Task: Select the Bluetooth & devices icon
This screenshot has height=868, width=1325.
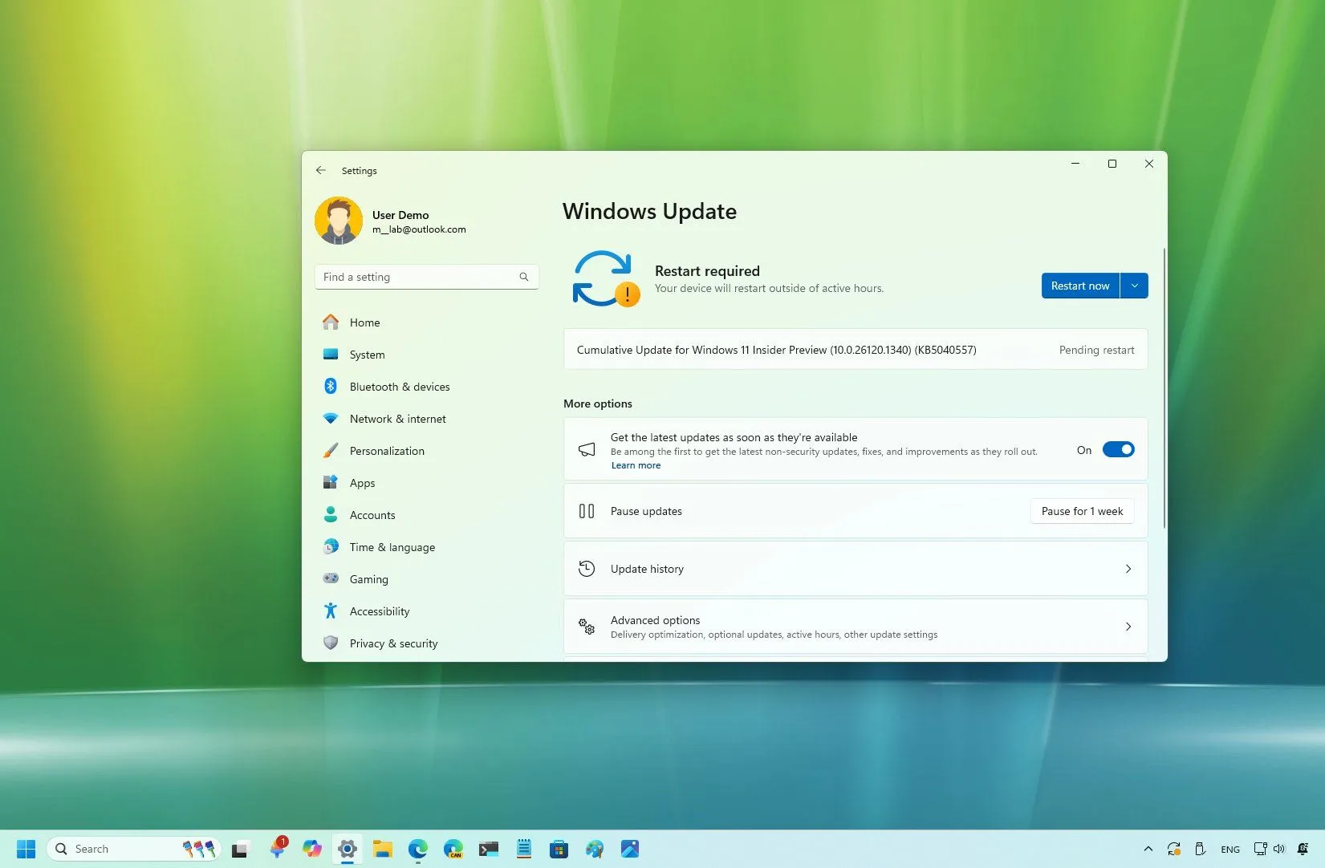Action: click(331, 386)
